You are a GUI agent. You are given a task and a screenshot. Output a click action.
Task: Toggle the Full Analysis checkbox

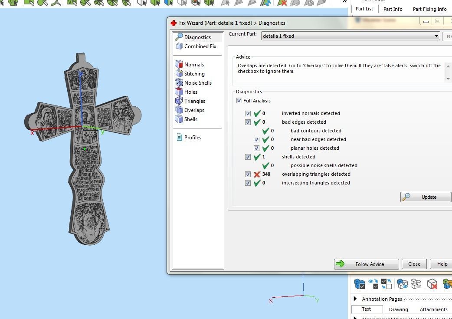239,100
